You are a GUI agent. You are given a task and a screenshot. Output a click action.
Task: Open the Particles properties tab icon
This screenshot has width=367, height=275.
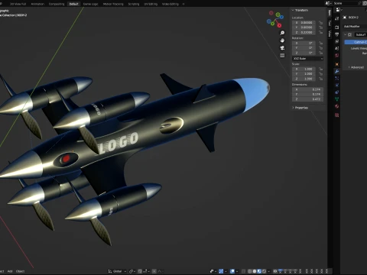pyautogui.click(x=337, y=79)
